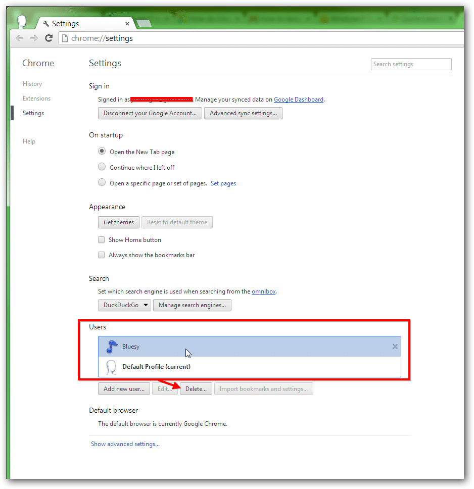The image size is (474, 489).
Task: Open Extensions in the sidebar
Action: click(x=36, y=99)
